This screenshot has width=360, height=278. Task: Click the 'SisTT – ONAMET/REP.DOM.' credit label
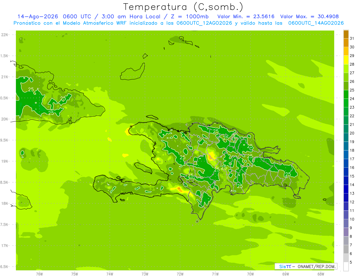306,266
